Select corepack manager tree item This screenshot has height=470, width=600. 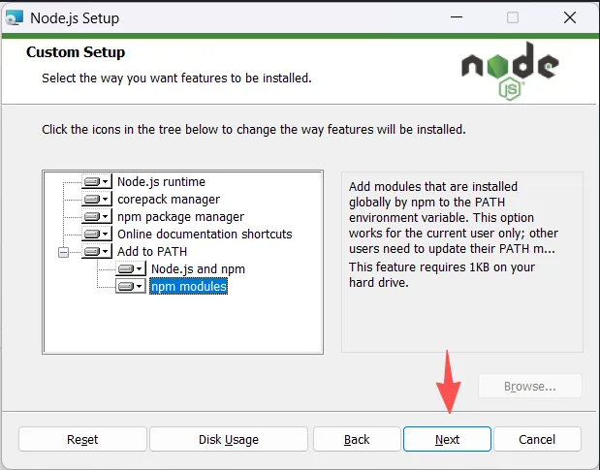[169, 200]
